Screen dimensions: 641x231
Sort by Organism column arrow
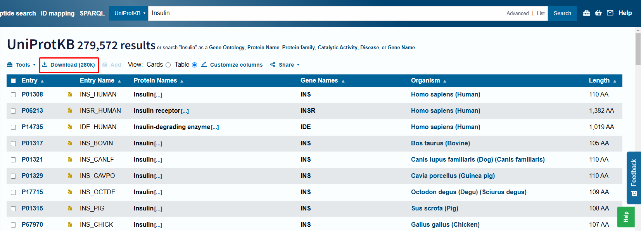coord(445,81)
